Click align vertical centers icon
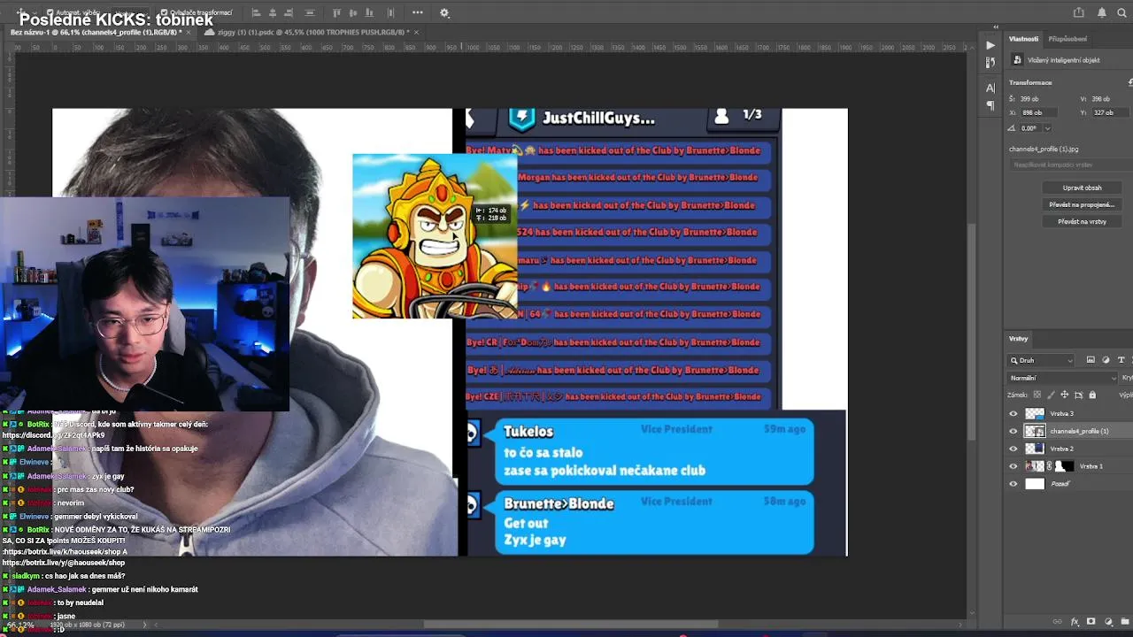The height and width of the screenshot is (637, 1133). [353, 12]
